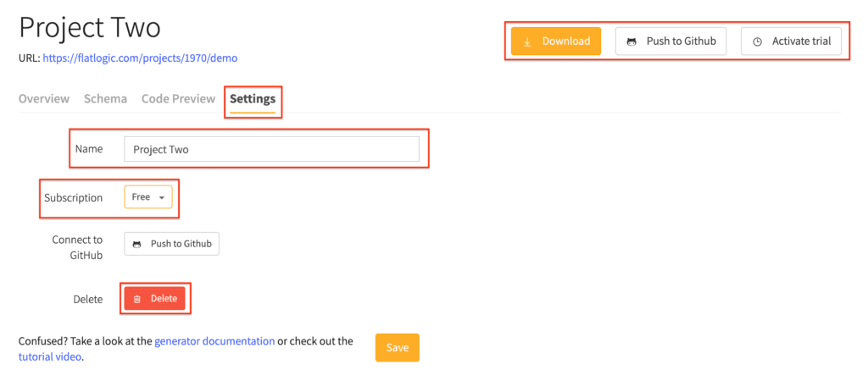This screenshot has width=868, height=381.
Task: Click the clock icon on Activate trial
Action: click(757, 41)
